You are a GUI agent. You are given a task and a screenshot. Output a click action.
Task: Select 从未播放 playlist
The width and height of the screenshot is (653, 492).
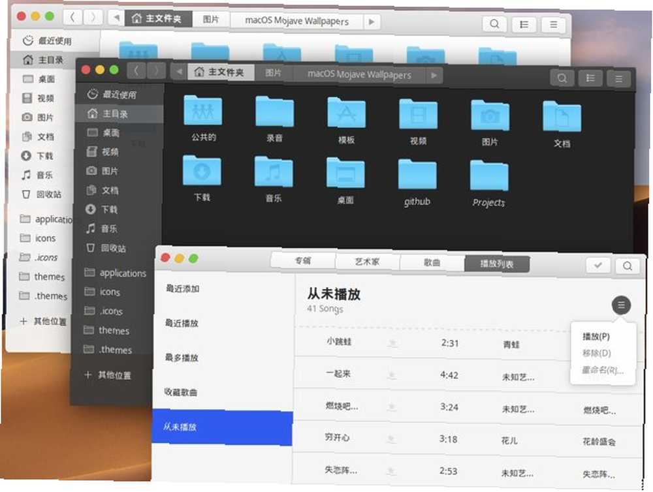223,427
